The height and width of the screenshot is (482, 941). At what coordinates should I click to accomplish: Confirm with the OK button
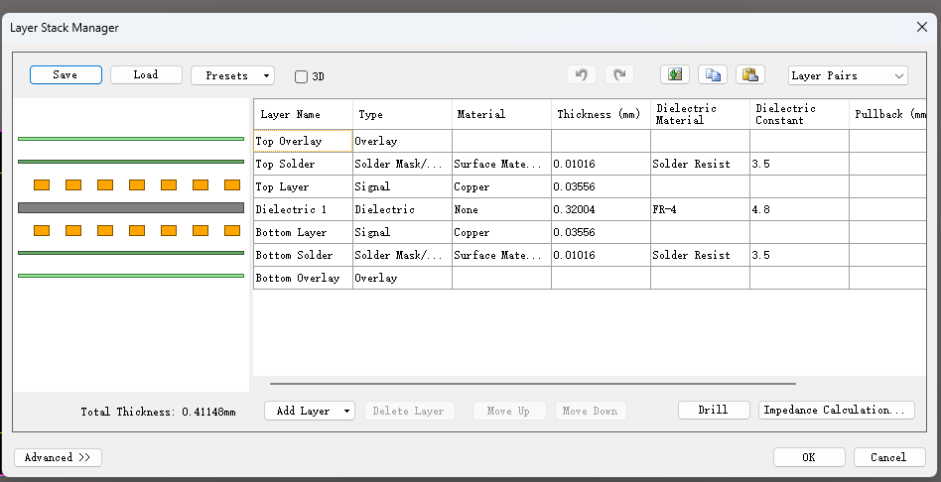tap(809, 457)
